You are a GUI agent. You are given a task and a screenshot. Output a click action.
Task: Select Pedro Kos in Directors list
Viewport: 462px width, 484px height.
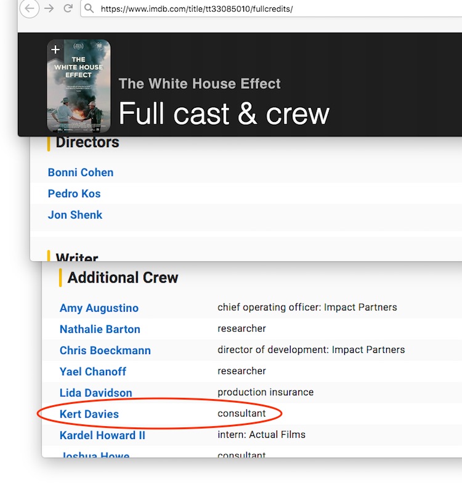(74, 193)
